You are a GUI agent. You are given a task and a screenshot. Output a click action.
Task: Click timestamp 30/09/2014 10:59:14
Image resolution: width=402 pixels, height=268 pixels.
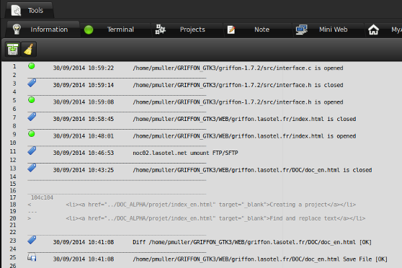[x=84, y=85]
